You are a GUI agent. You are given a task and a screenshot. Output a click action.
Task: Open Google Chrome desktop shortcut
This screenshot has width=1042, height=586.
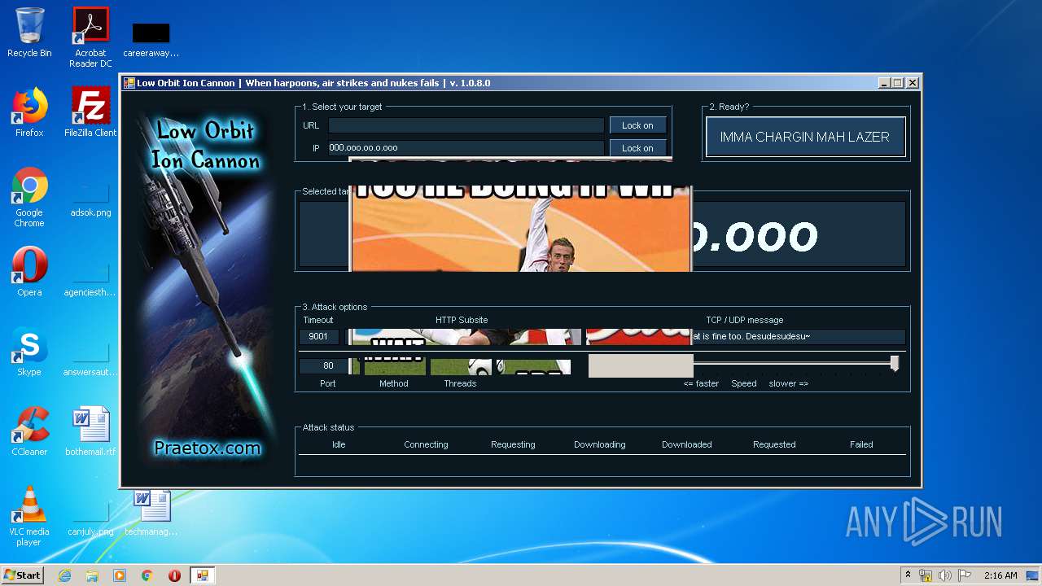tap(29, 197)
